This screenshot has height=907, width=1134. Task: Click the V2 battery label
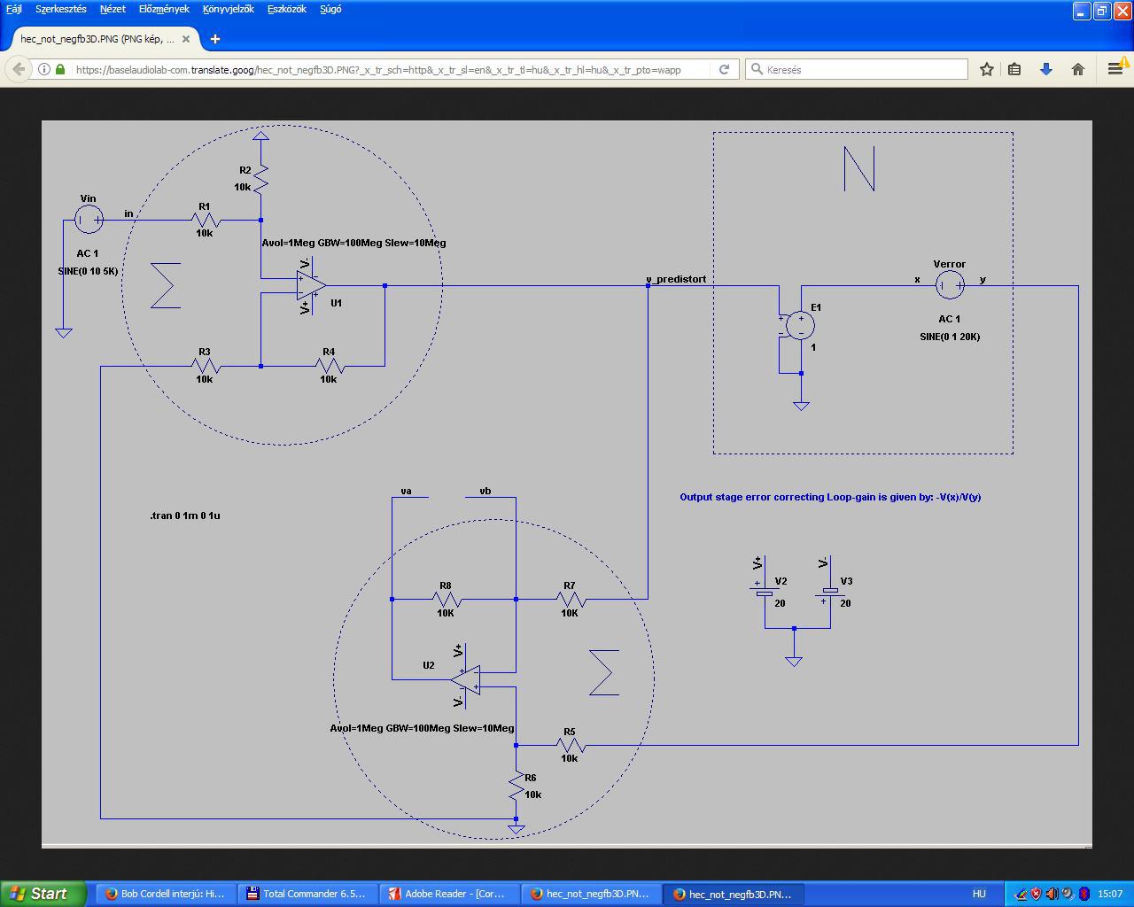pos(781,582)
